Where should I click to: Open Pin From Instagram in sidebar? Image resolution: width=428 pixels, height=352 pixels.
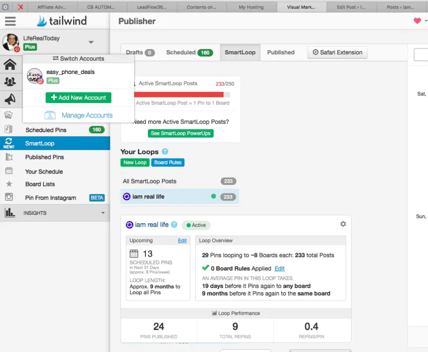pyautogui.click(x=51, y=198)
